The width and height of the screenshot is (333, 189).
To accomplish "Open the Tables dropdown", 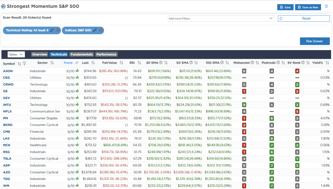I will click(x=16, y=55).
